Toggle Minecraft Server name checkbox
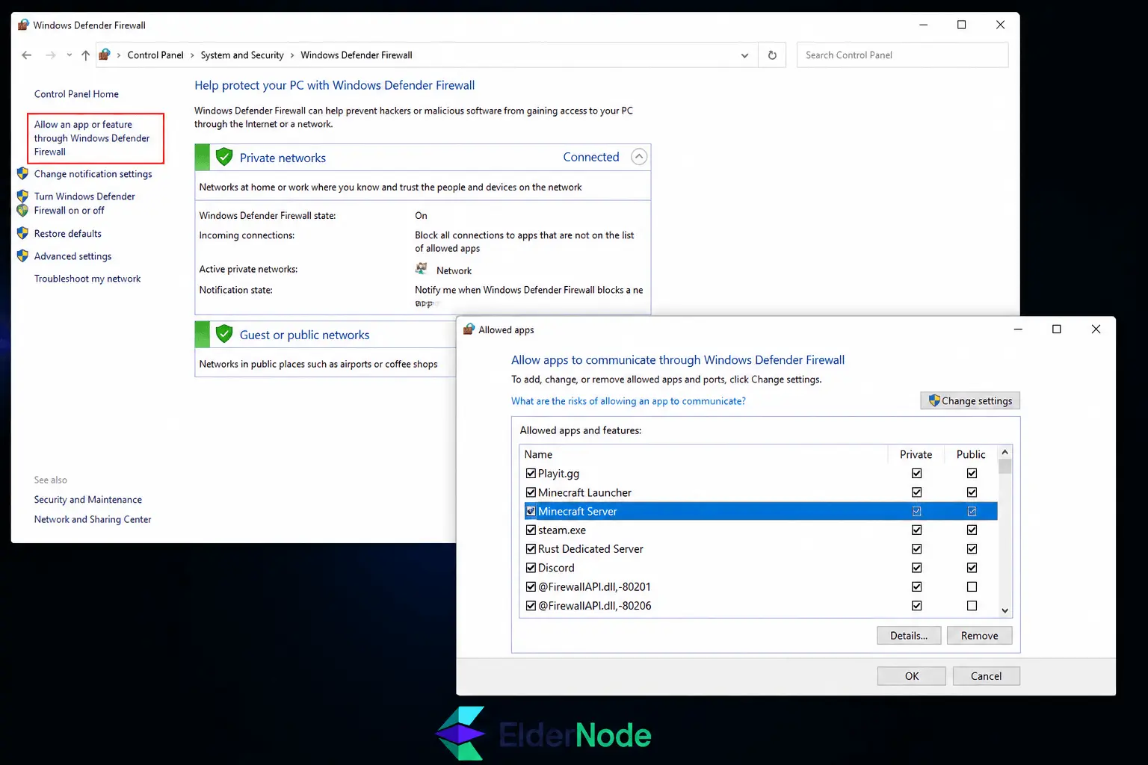The width and height of the screenshot is (1148, 765). 531,512
